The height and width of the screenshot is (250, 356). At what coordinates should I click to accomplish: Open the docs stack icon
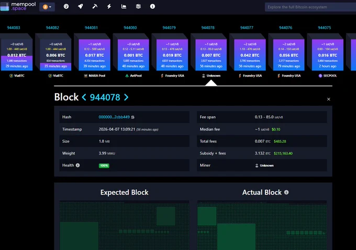[x=138, y=6]
